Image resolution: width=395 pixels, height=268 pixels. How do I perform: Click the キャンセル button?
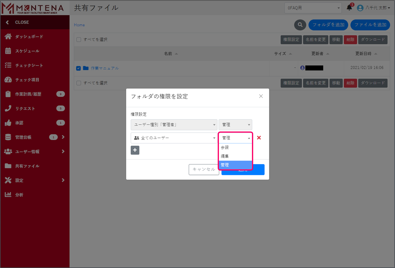click(x=204, y=169)
